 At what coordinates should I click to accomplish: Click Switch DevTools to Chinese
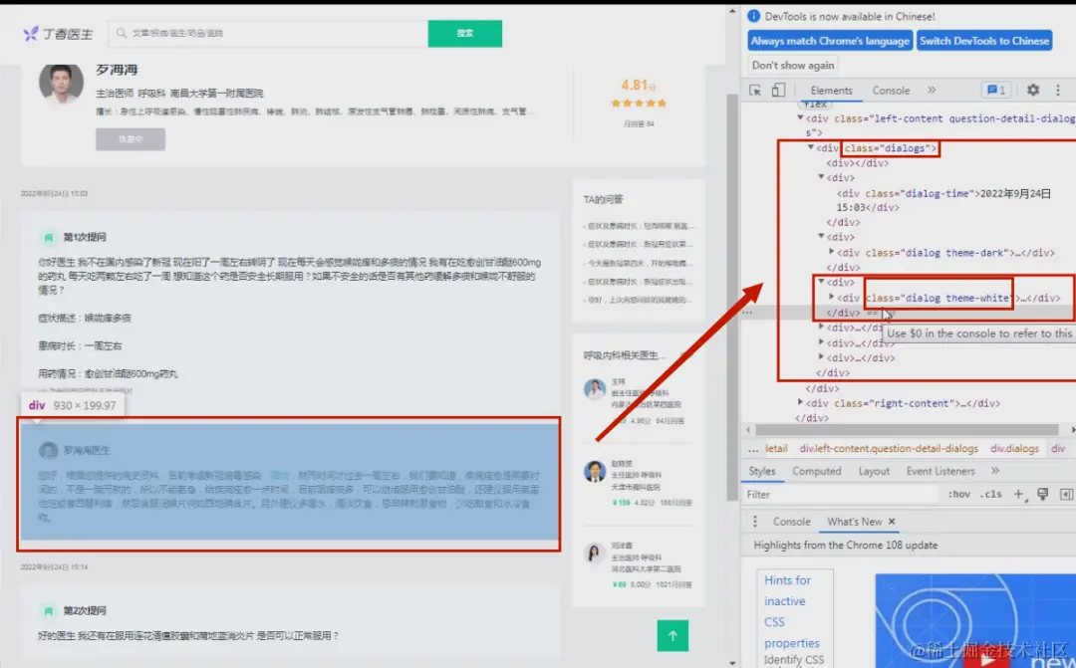click(x=984, y=41)
